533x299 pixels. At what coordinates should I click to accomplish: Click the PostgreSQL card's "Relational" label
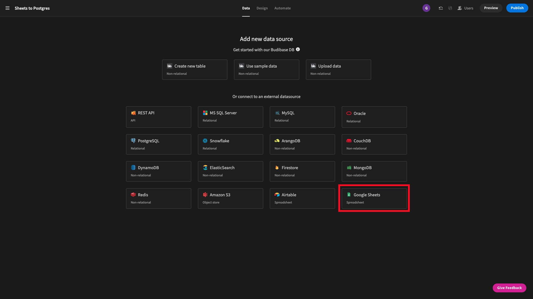coord(138,148)
